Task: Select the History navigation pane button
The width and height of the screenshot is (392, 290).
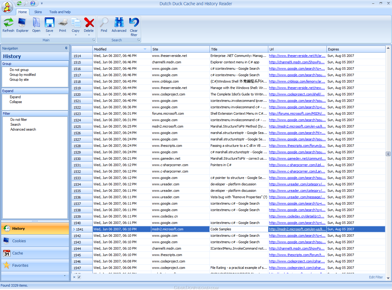Action: click(35, 229)
